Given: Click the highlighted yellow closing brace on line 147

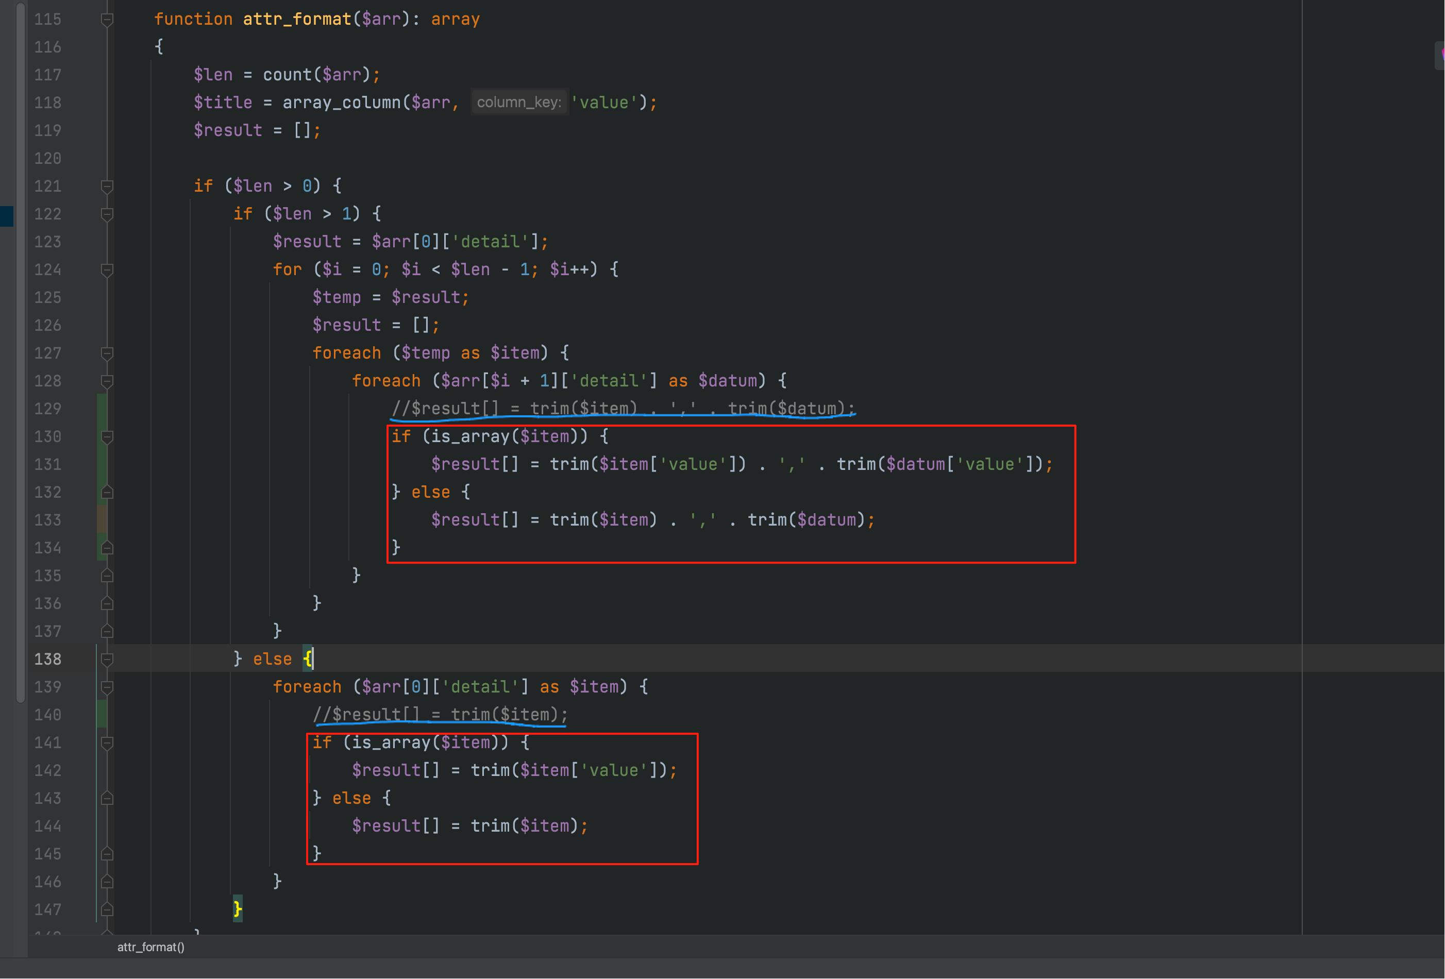Looking at the screenshot, I should tap(238, 909).
